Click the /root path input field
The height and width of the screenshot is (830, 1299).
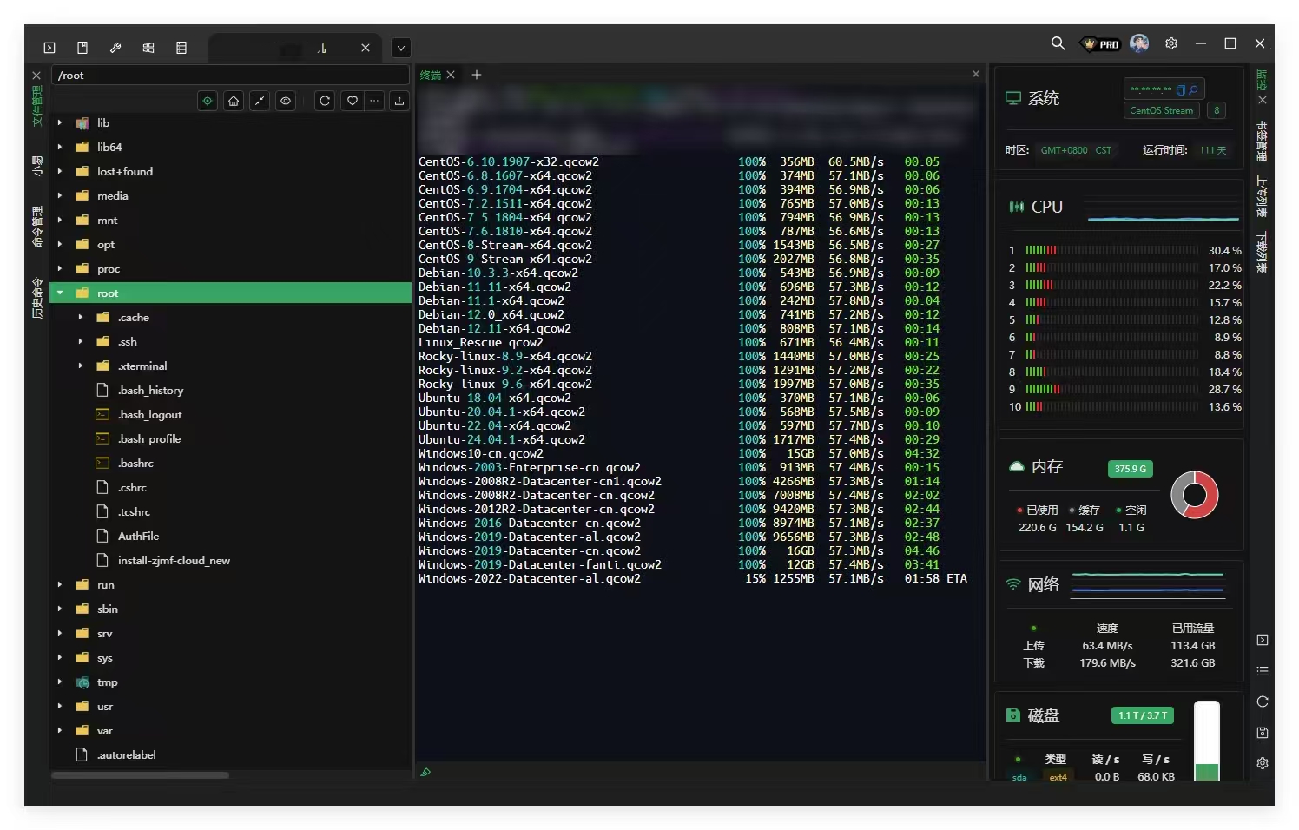229,76
